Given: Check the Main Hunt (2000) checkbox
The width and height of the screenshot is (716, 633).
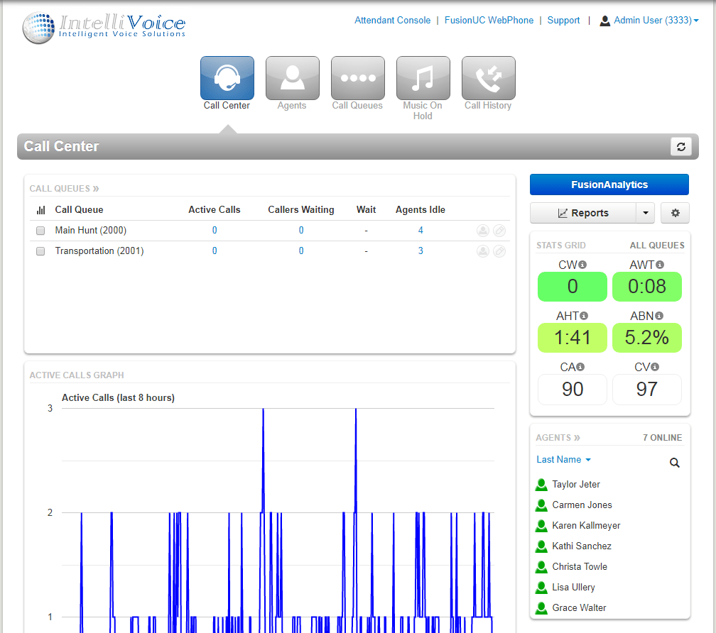Looking at the screenshot, I should (x=40, y=231).
